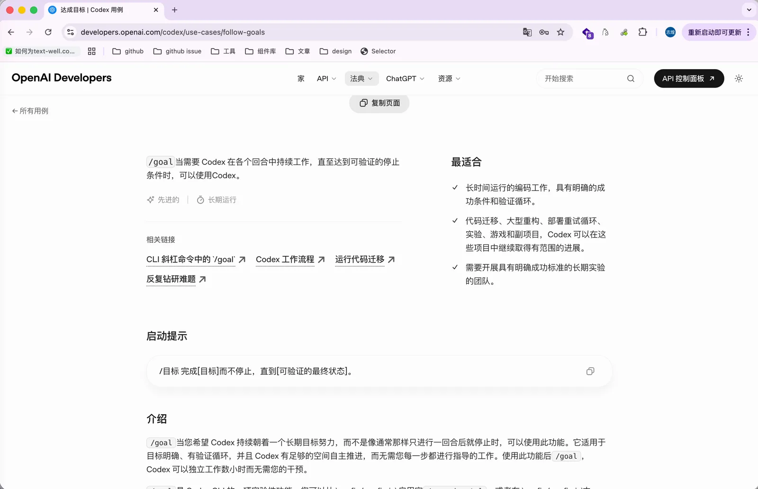The image size is (758, 489).
Task: Open the extensions puzzle icon
Action: [643, 32]
